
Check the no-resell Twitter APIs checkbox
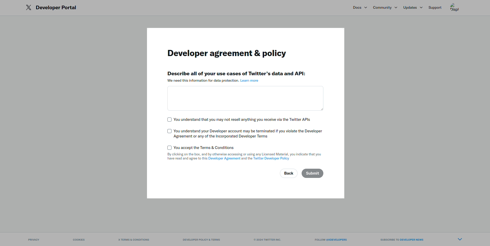point(169,120)
